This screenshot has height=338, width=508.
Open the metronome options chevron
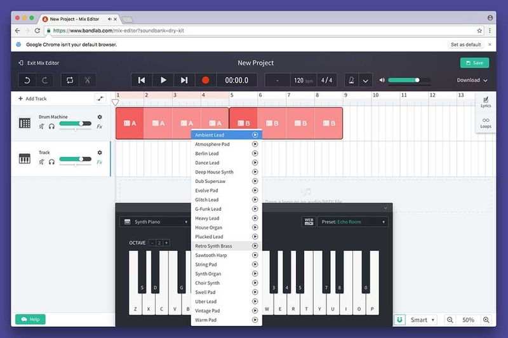click(365, 81)
